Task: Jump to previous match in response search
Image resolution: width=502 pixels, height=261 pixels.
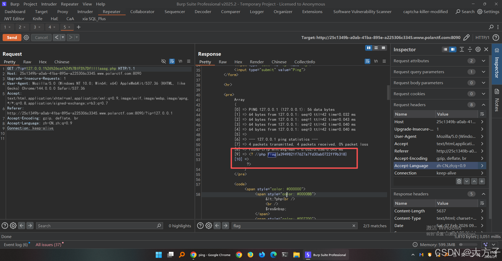Action: click(x=217, y=225)
